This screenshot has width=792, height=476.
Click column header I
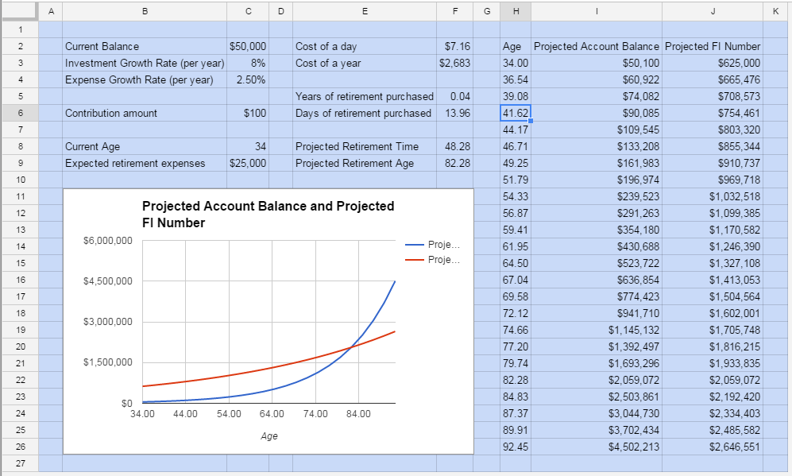[x=597, y=11]
